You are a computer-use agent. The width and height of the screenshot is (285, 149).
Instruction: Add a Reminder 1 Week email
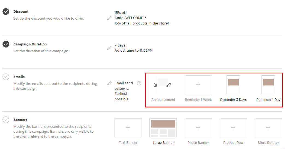[198, 85]
